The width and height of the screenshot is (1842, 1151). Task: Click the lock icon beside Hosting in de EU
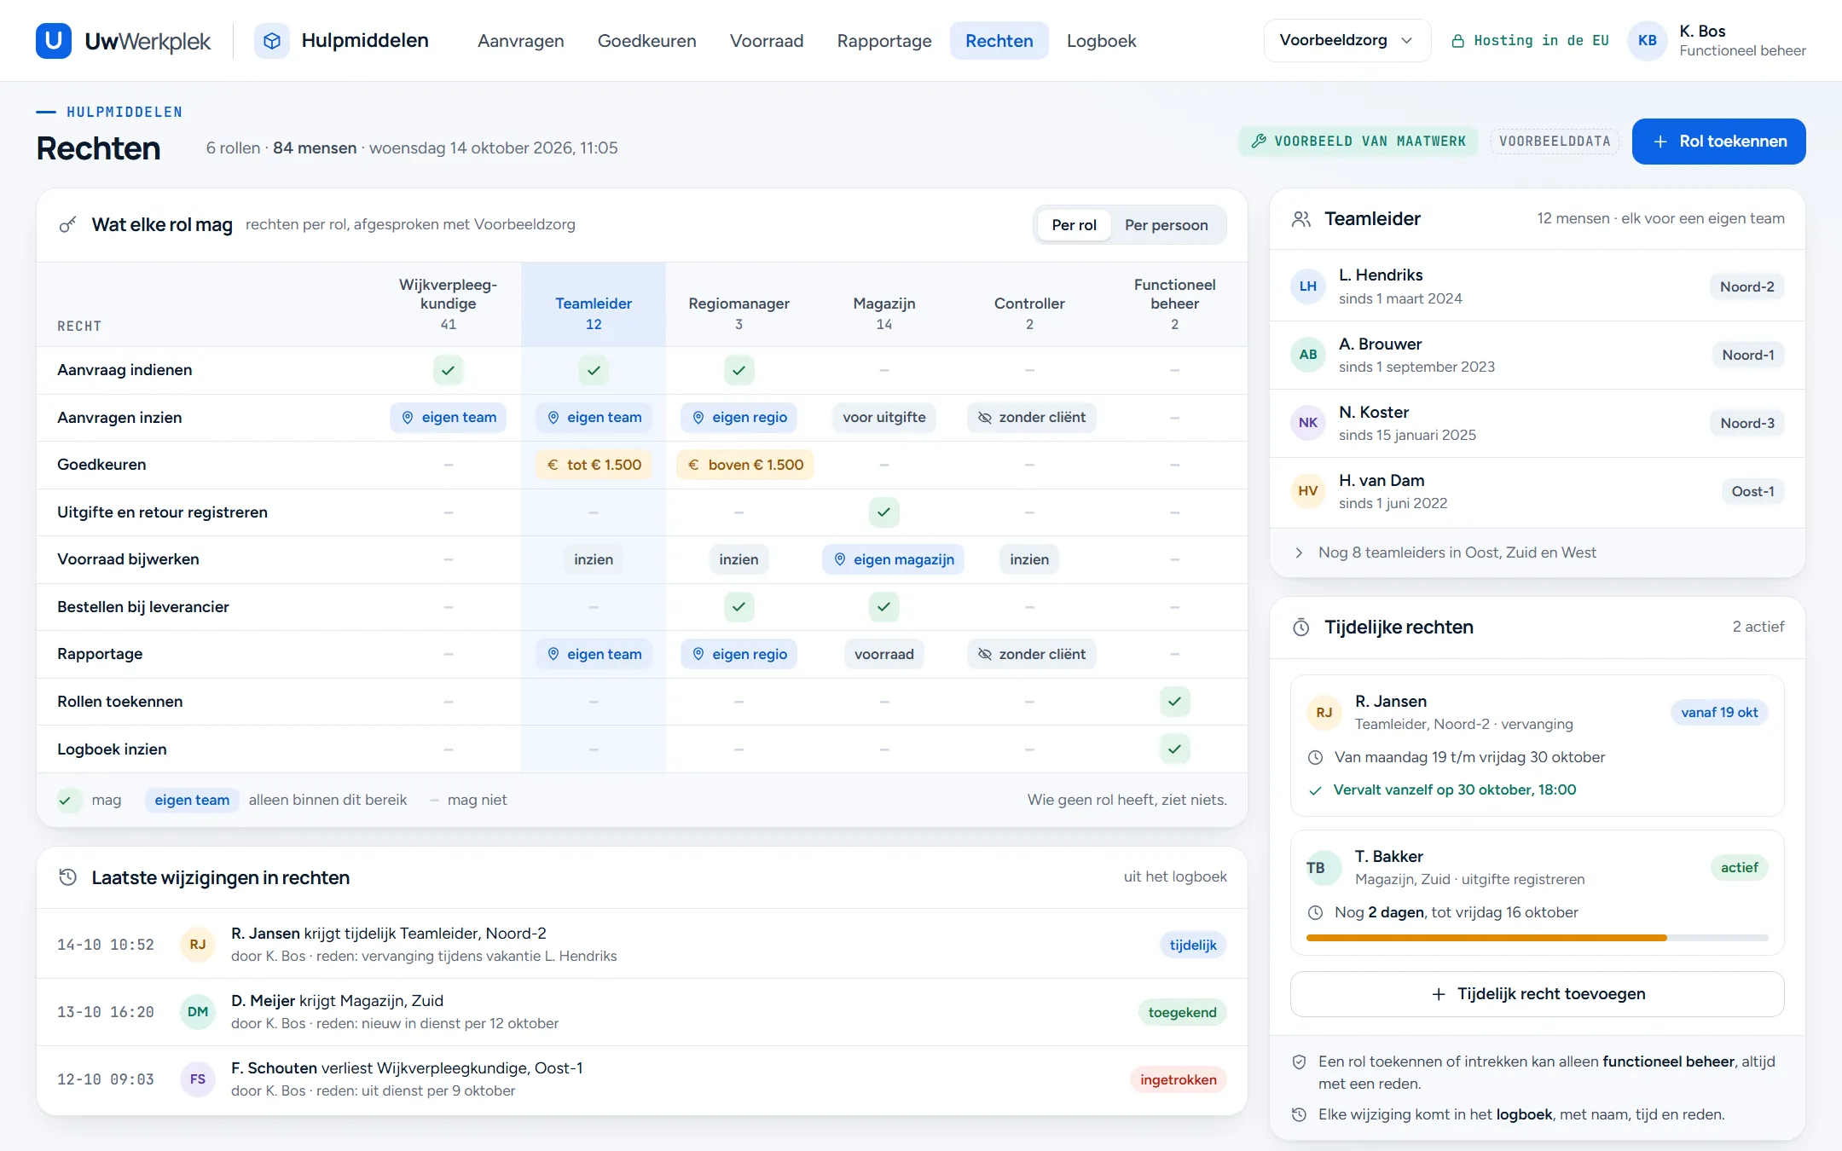coord(1458,41)
